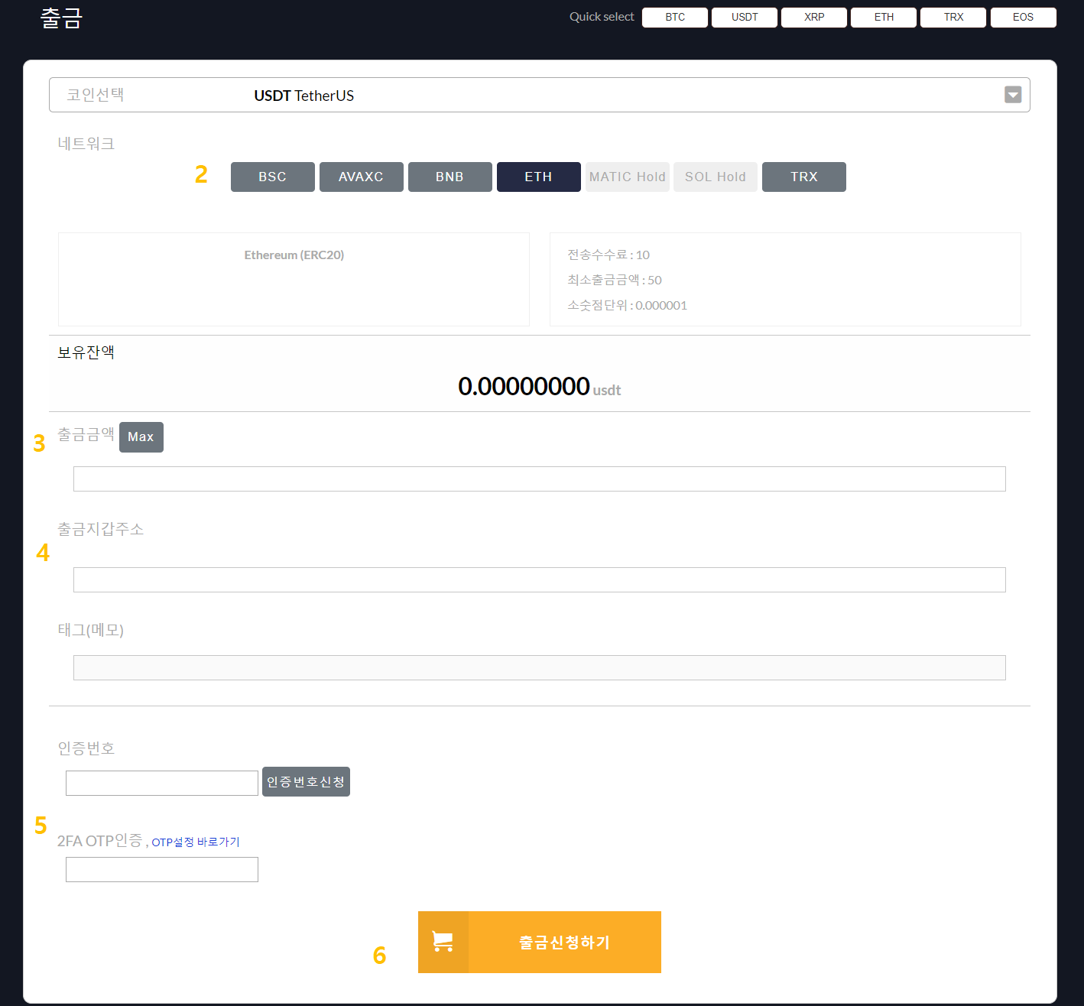This screenshot has width=1084, height=1006.
Task: Click the shopping cart icon on withdrawal button
Action: (443, 942)
